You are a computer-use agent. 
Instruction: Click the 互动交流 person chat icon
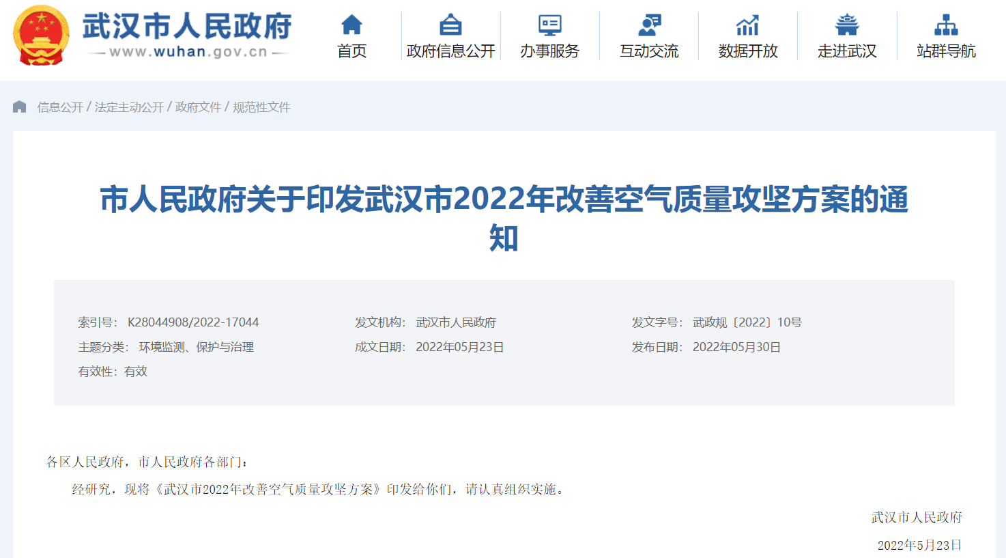tap(649, 25)
